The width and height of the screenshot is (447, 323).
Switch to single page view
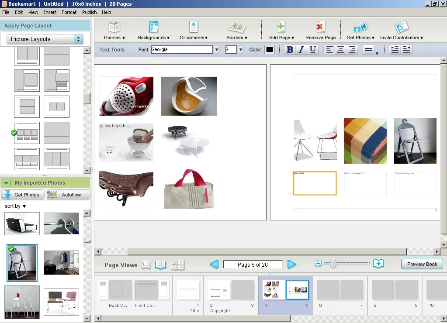click(x=146, y=265)
